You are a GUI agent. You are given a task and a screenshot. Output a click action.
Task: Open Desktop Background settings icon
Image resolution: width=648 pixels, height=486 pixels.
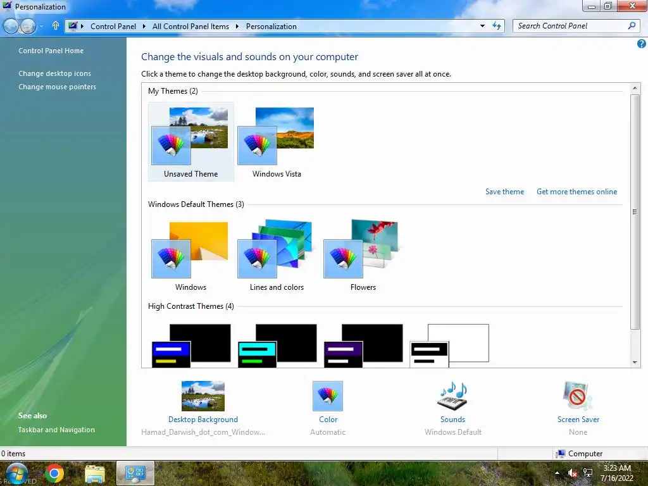click(x=203, y=396)
